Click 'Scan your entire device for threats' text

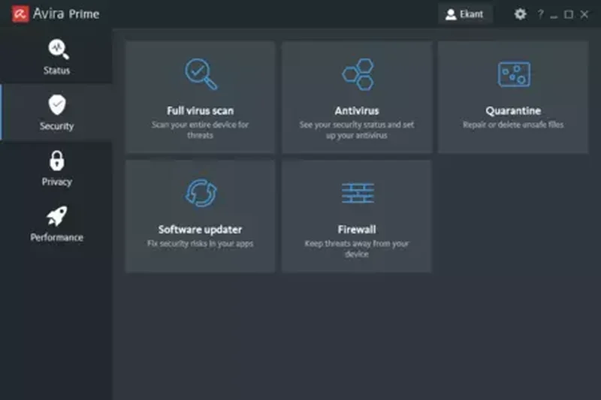pyautogui.click(x=200, y=130)
